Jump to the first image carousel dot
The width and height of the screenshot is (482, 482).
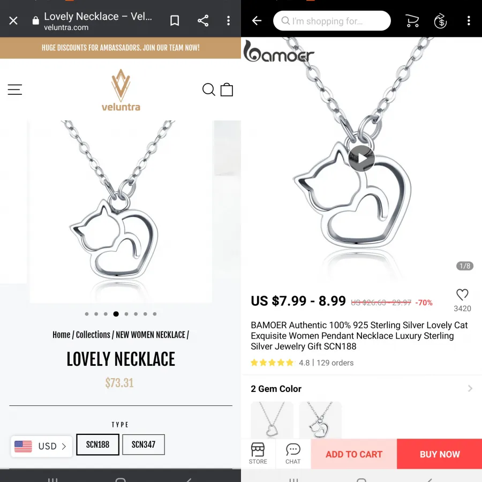(87, 314)
